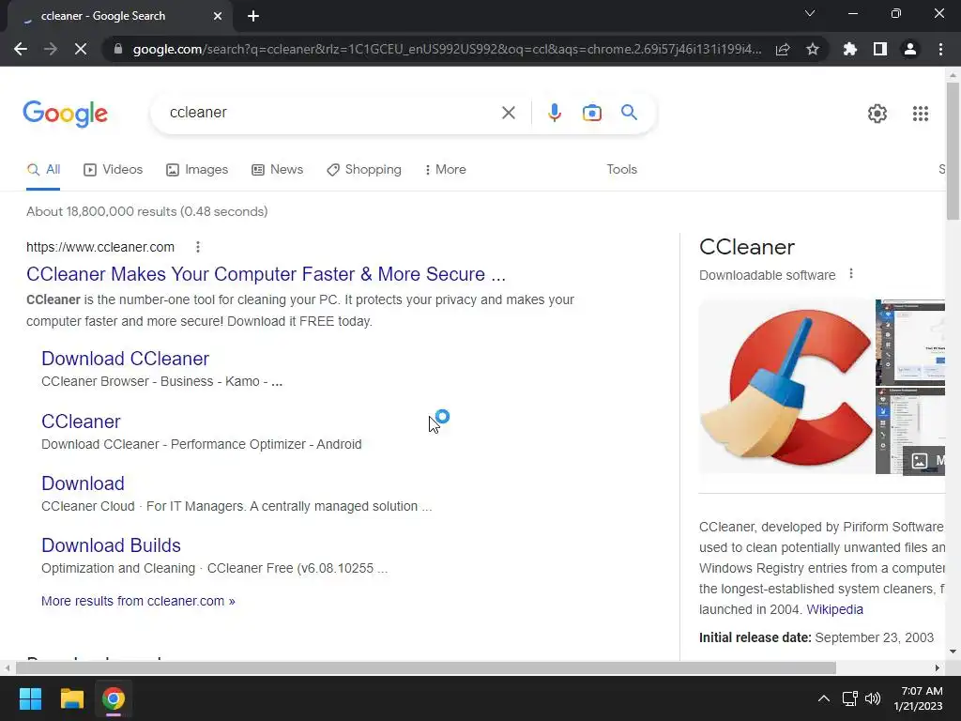Close the ccleaner Google Search tab
This screenshot has height=721, width=961.
click(x=218, y=17)
